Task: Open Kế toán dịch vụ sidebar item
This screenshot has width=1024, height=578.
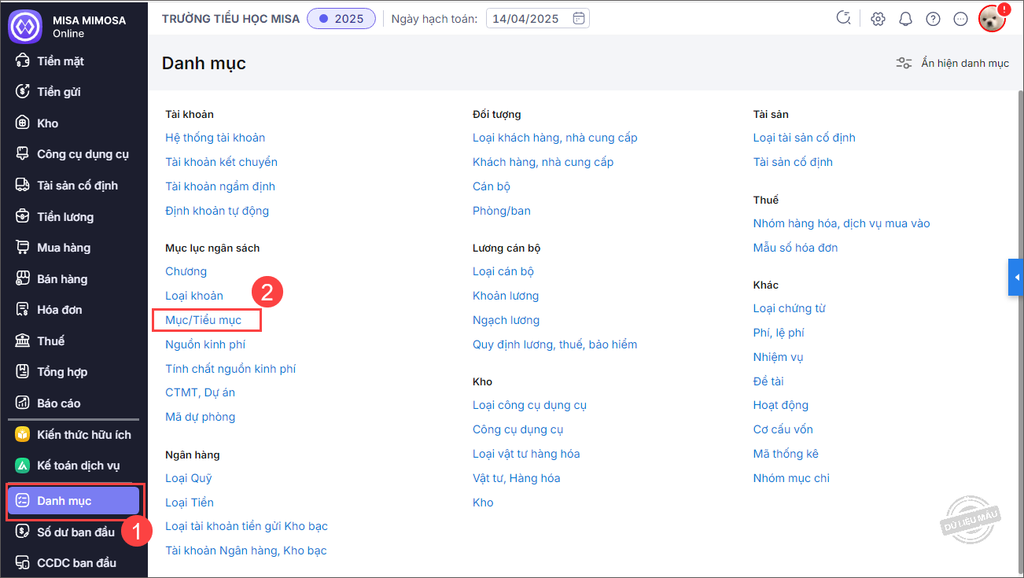Action: (78, 466)
